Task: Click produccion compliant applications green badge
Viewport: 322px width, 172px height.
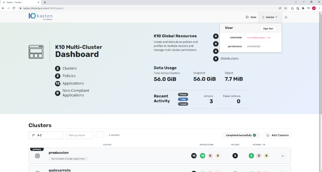Action: pyautogui.click(x=202, y=156)
